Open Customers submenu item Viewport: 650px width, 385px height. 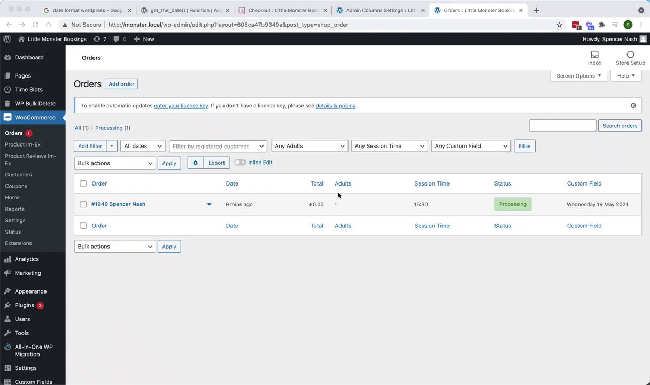tap(18, 175)
